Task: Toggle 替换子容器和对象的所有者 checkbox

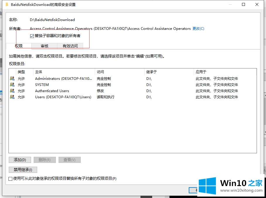Action: tap(32, 36)
